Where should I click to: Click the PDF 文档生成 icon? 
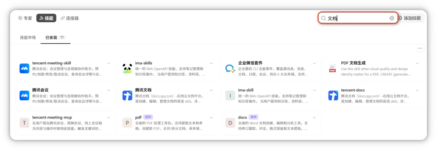[333, 68]
